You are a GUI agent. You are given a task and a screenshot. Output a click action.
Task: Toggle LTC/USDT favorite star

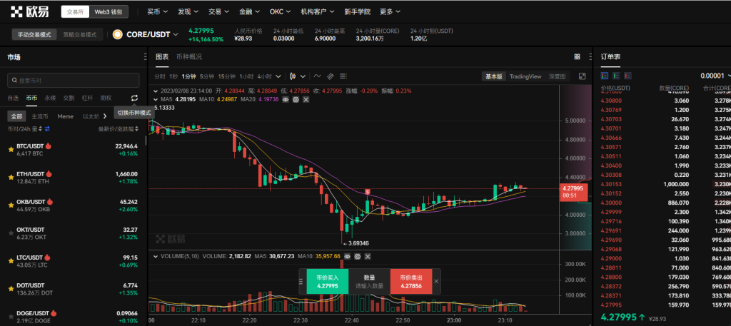click(11, 261)
